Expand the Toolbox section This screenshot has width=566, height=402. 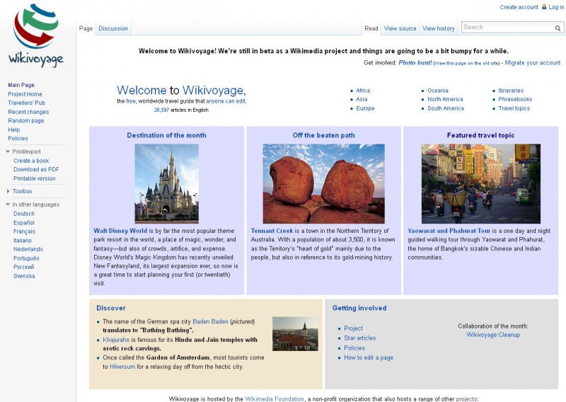tap(8, 191)
